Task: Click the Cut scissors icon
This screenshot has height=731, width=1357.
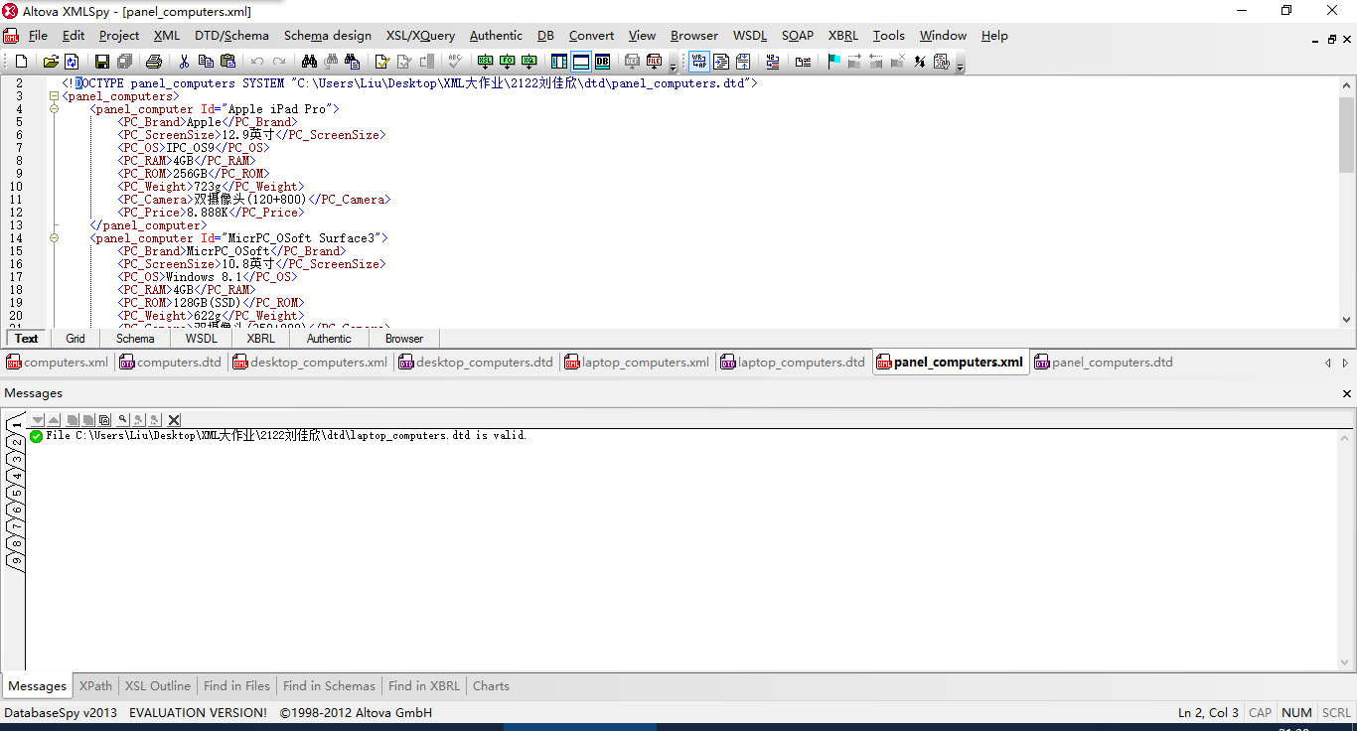Action: coord(184,62)
